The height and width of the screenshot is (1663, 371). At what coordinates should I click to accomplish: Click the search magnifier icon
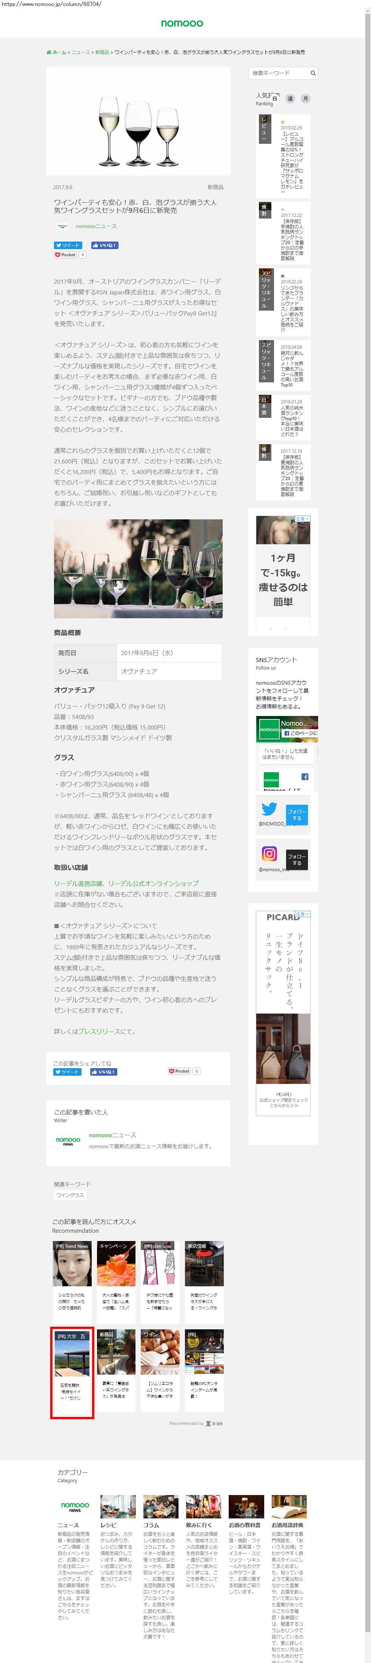[x=313, y=73]
